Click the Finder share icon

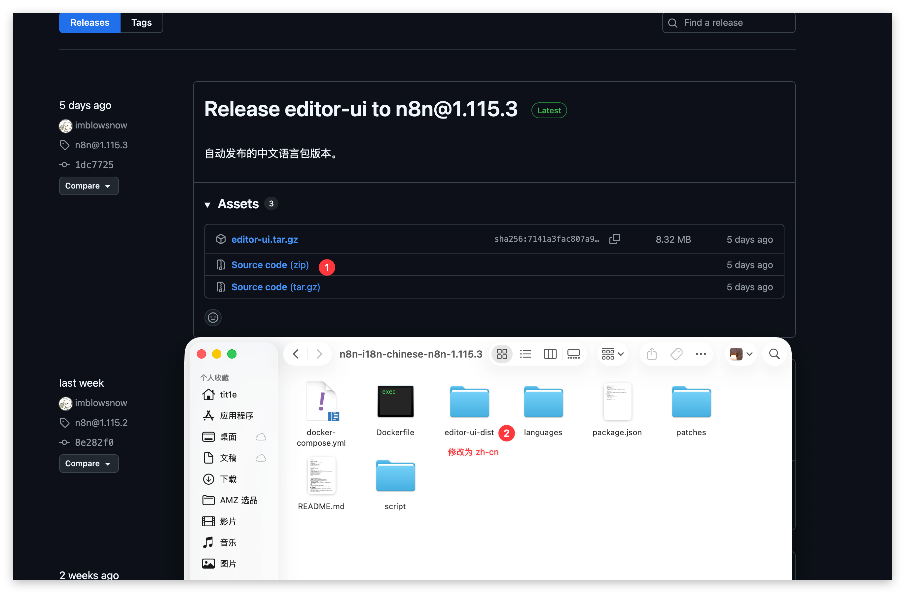tap(652, 354)
